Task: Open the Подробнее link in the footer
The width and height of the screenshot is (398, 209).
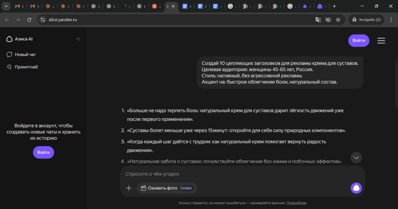Action: pos(296,203)
